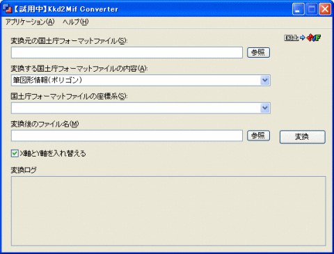This screenshot has height=254, width=334.
Task: Open the アプリケーション(A) menu
Action: pos(30,22)
